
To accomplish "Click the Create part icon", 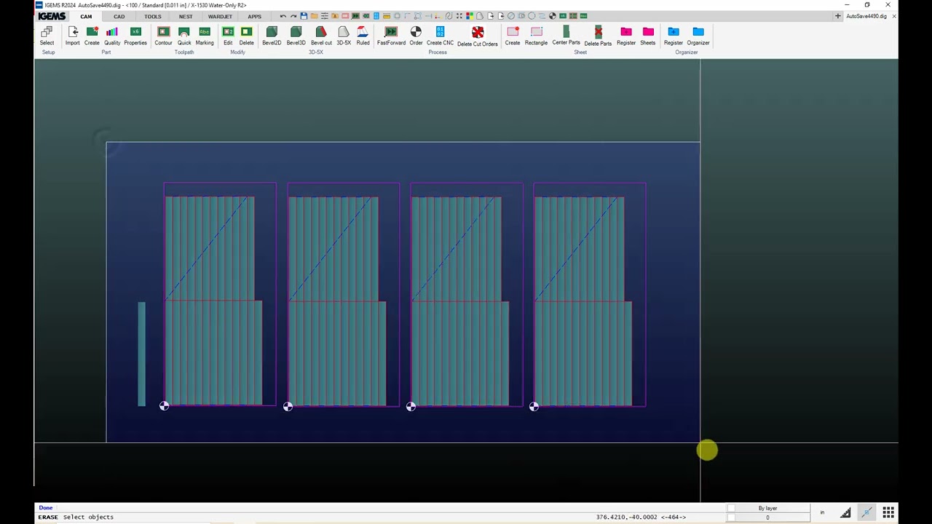I will click(92, 36).
